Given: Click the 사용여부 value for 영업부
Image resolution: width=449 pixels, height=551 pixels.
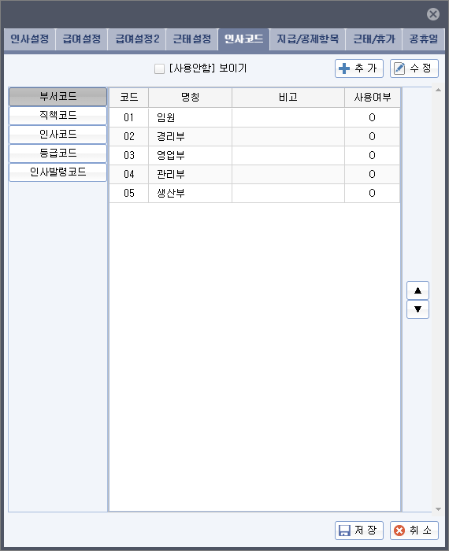Looking at the screenshot, I should 373,155.
